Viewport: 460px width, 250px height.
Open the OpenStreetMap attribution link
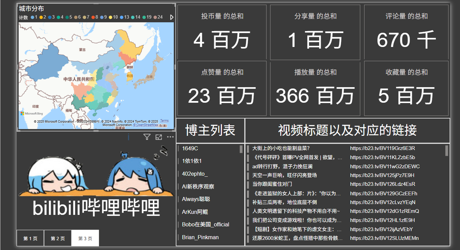click(146, 125)
